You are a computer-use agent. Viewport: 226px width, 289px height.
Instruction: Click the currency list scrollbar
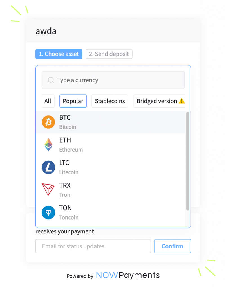pyautogui.click(x=188, y=161)
